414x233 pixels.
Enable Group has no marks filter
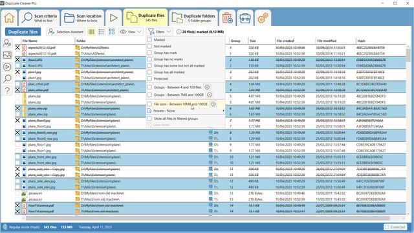point(149,59)
